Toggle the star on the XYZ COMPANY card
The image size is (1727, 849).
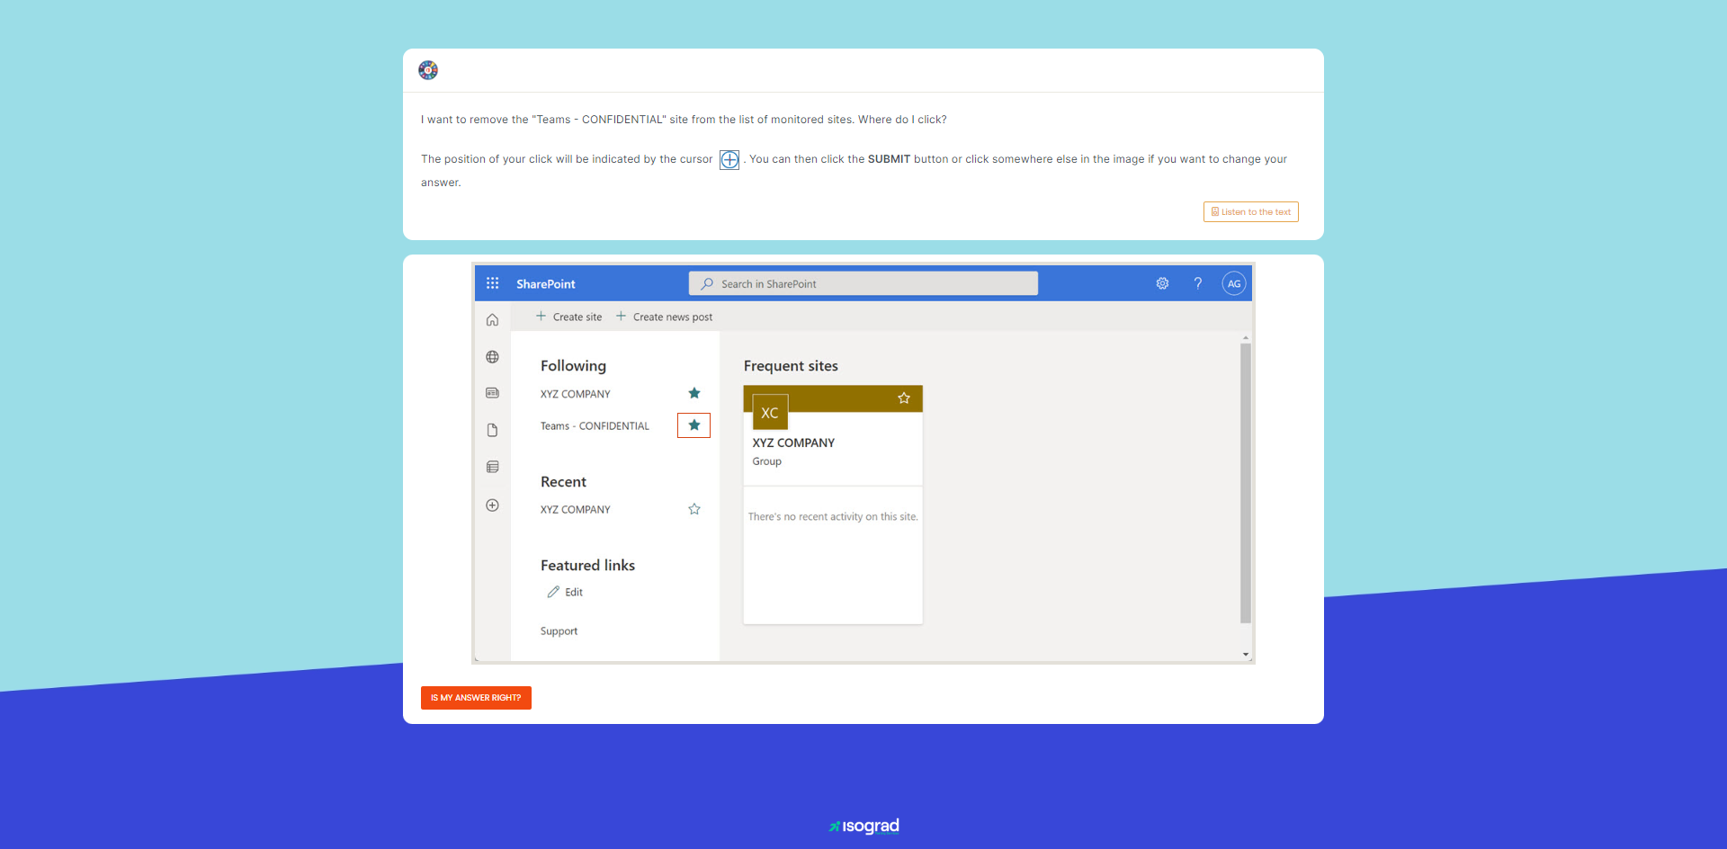tap(904, 398)
